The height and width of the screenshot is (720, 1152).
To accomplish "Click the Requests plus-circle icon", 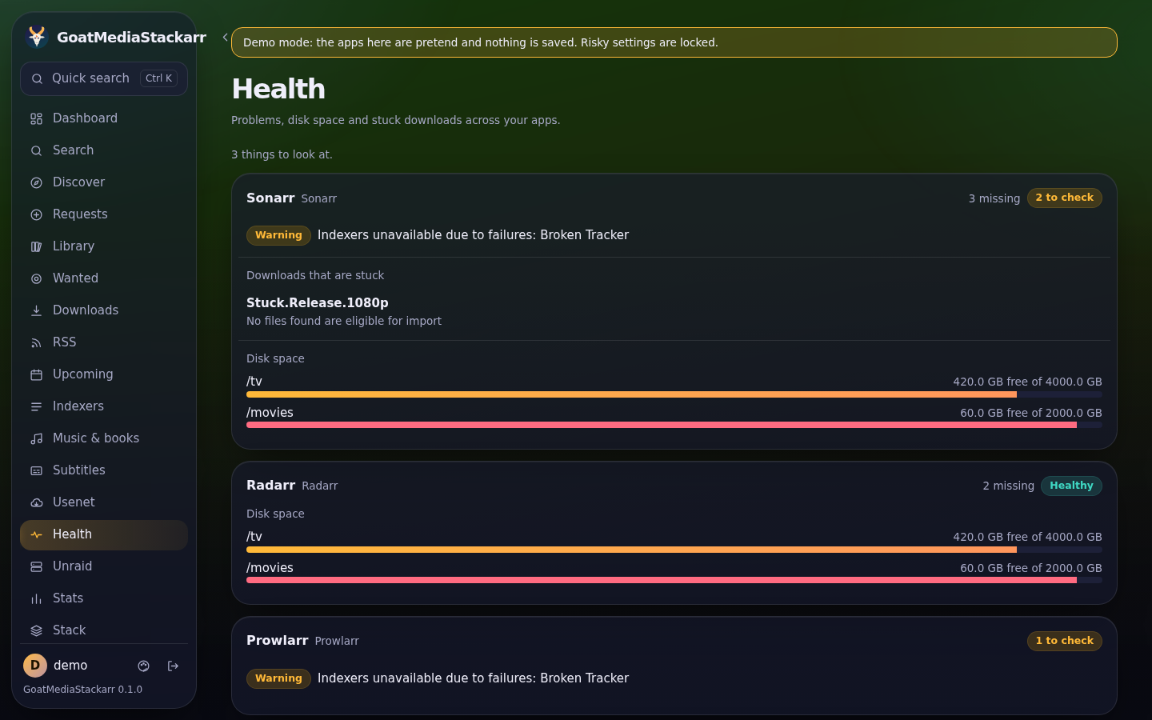I will pos(36,214).
